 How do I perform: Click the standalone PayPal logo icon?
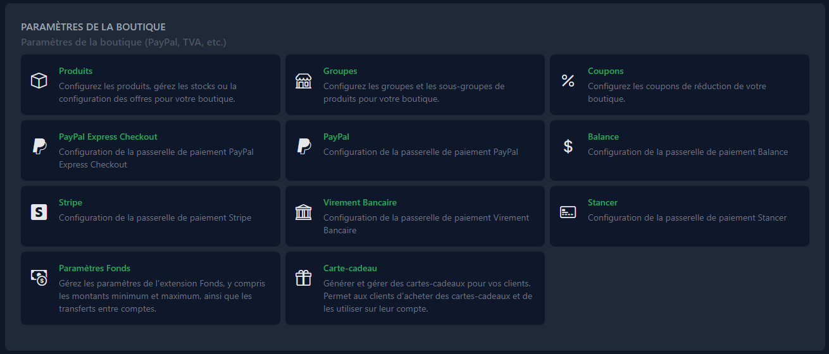(304, 147)
